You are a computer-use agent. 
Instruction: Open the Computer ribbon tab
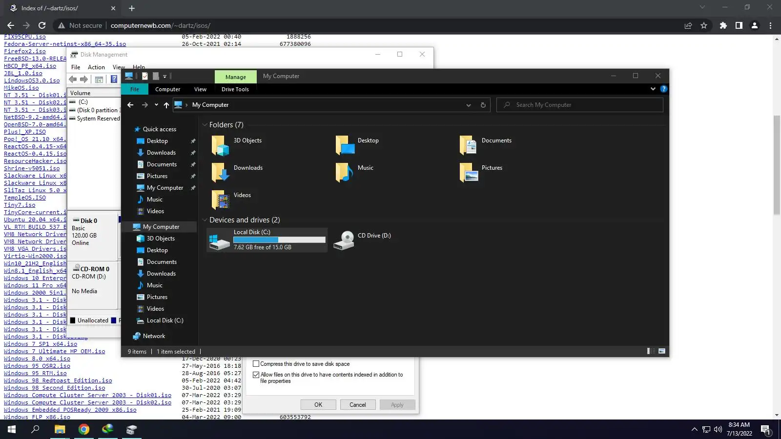[x=167, y=89]
